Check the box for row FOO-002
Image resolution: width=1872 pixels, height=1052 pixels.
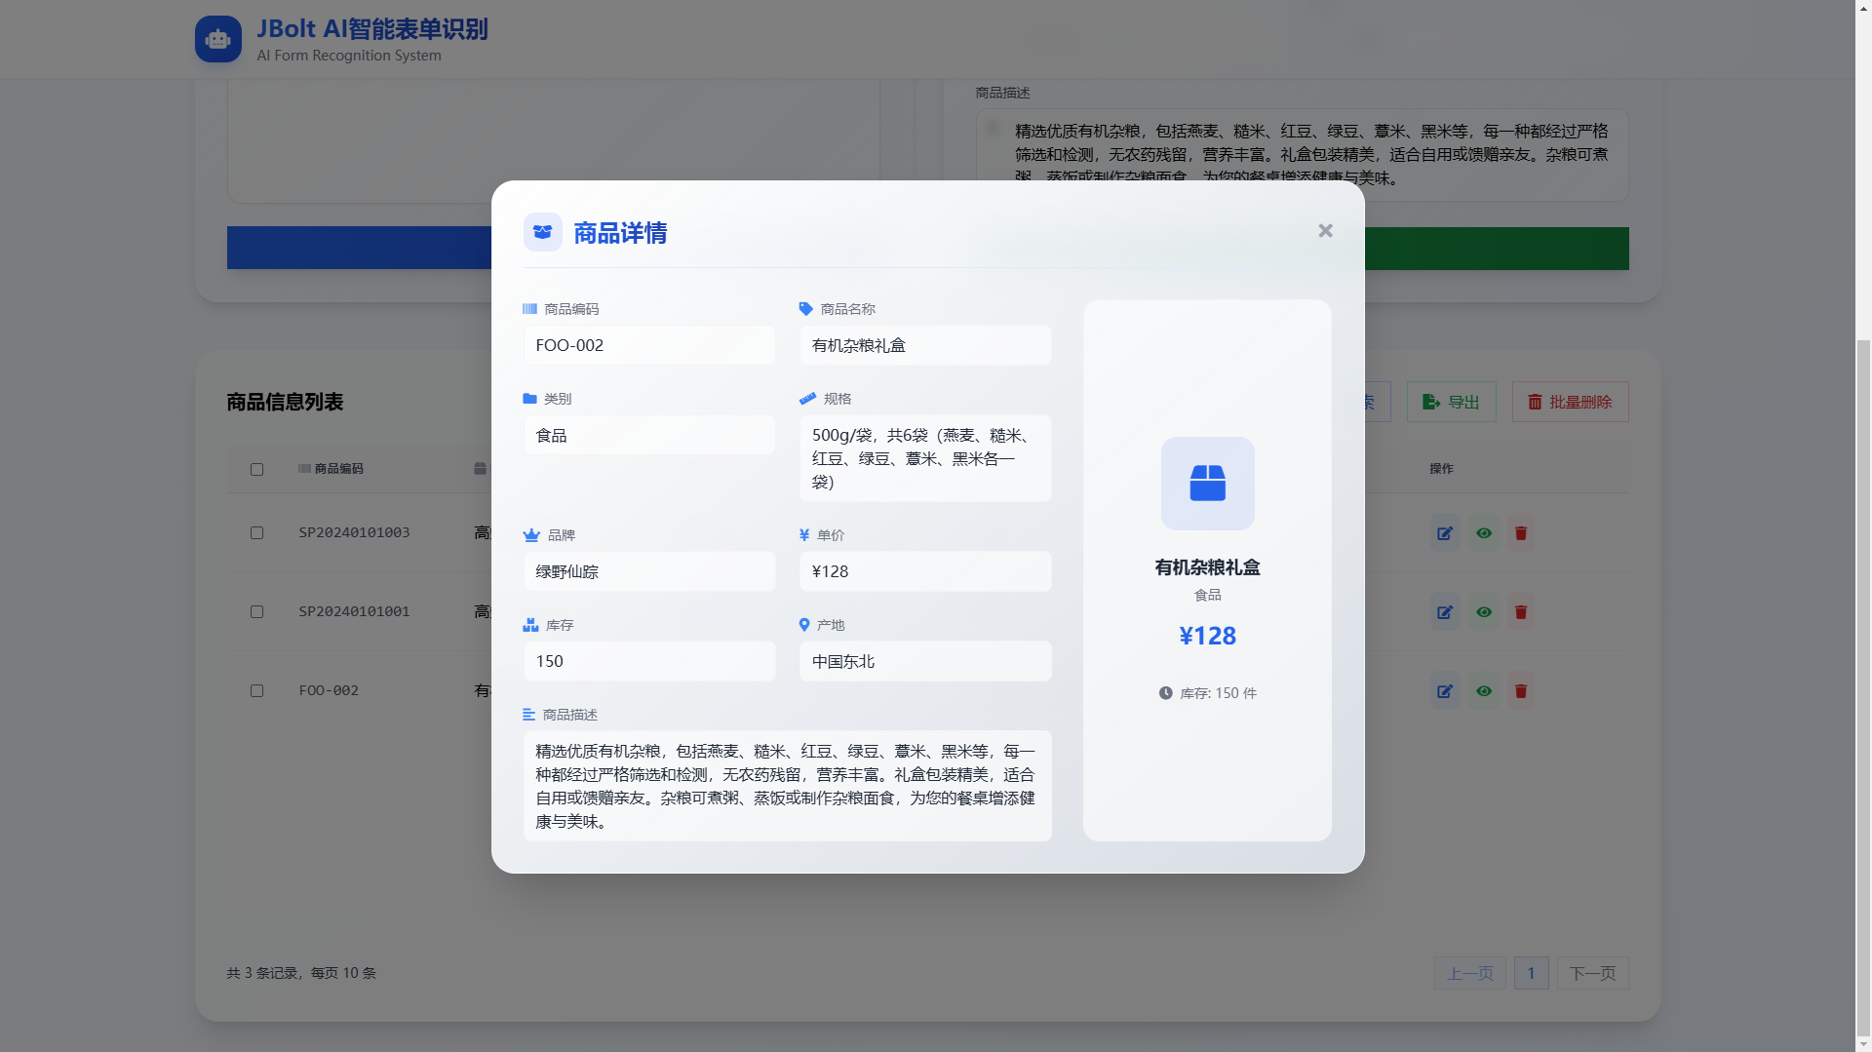point(256,690)
